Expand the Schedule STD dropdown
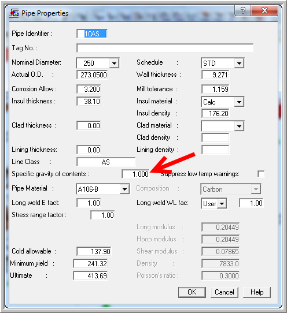 click(239, 64)
